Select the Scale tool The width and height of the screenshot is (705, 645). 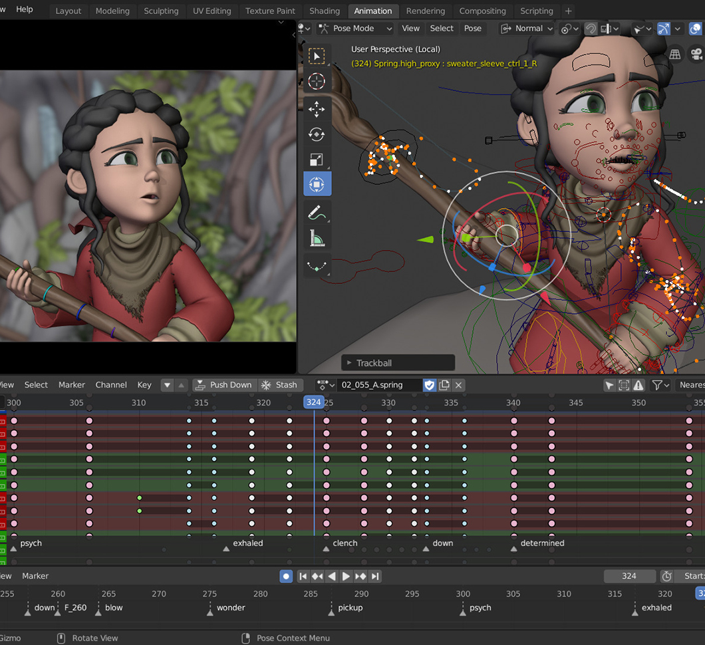[317, 159]
